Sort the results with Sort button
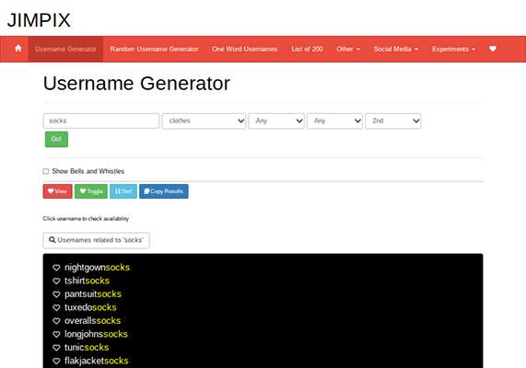Viewport: 526px width, 368px height. (123, 191)
